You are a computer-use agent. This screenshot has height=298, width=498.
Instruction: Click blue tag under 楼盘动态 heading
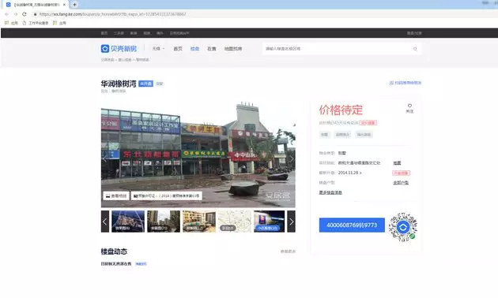[x=141, y=264]
